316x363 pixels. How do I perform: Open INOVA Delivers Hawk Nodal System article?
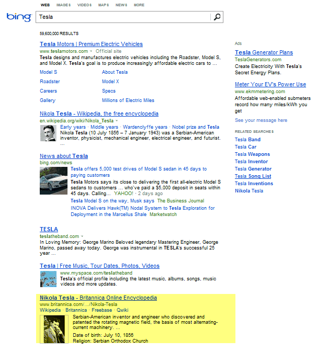tap(143, 211)
